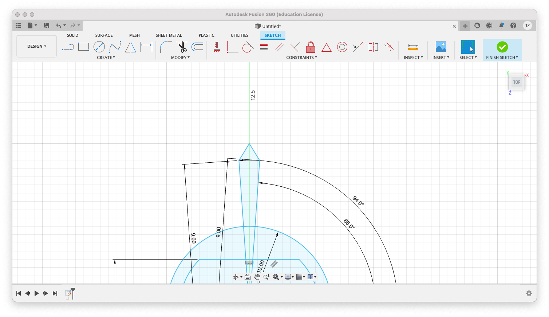Click the Insert Image icon
Image resolution: width=549 pixels, height=317 pixels.
click(x=441, y=47)
